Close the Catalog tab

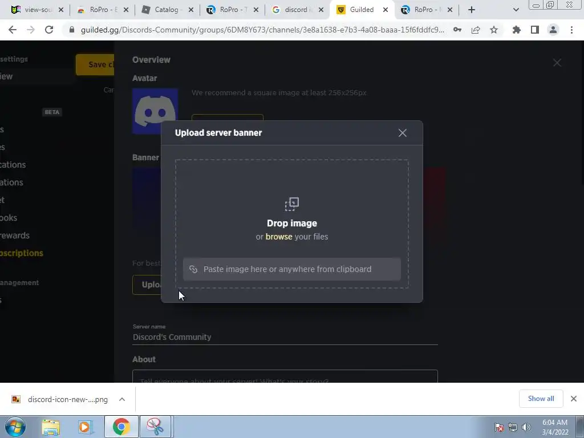point(190,10)
